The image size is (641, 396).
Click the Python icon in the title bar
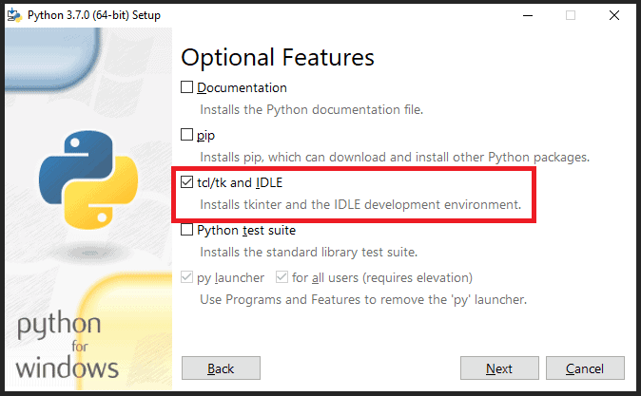13,14
